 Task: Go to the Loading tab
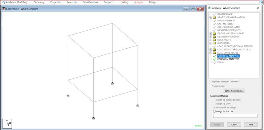[x=124, y=2]
